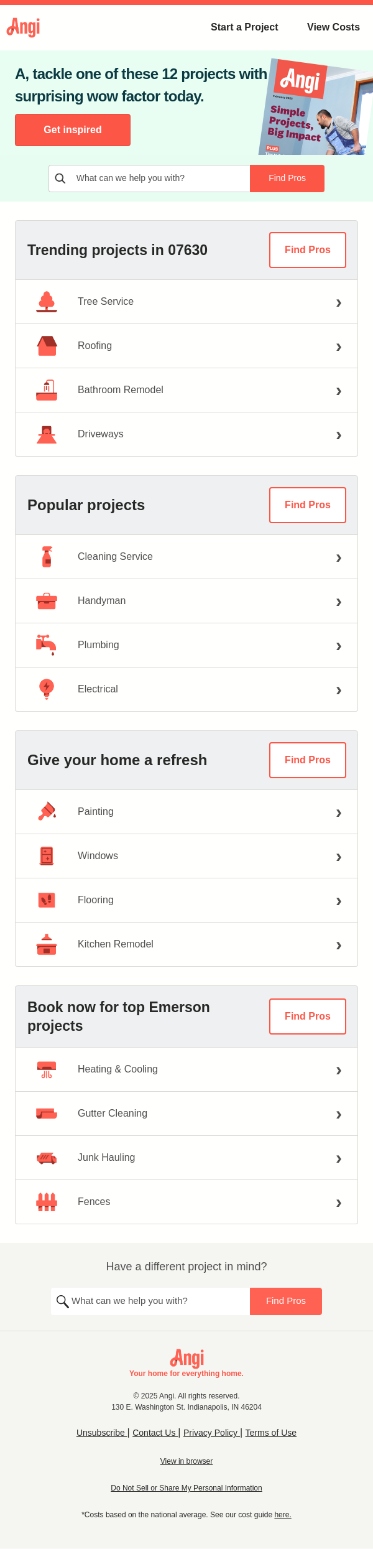This screenshot has width=373, height=1549.
Task: Click the Tree Service tree icon
Action: pyautogui.click(x=47, y=302)
